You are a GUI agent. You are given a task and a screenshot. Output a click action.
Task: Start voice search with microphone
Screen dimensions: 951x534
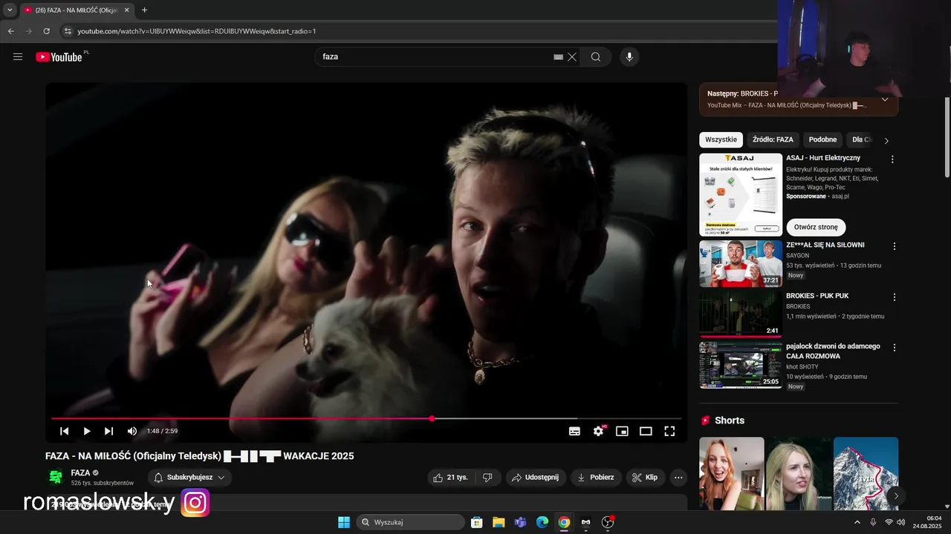[x=629, y=57]
